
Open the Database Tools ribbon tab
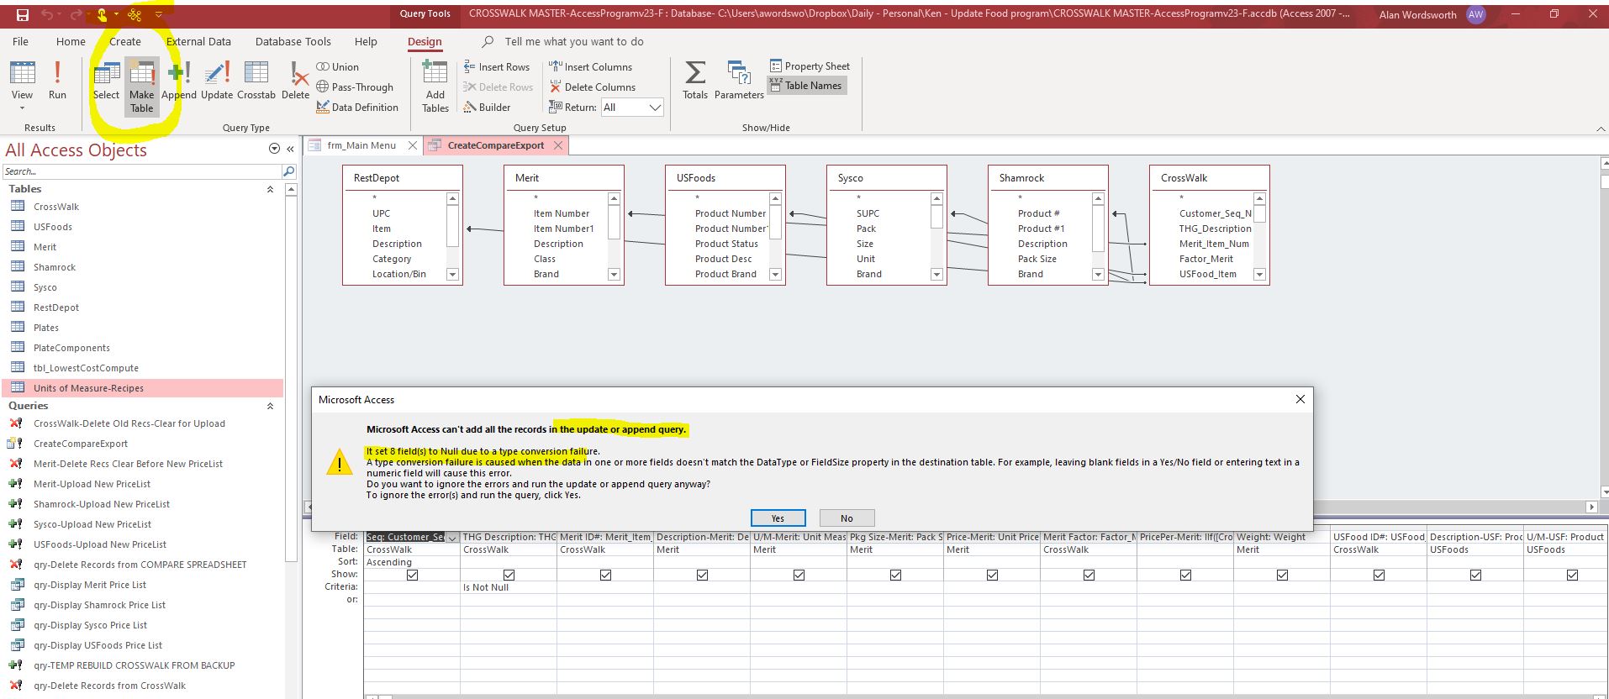pyautogui.click(x=293, y=41)
